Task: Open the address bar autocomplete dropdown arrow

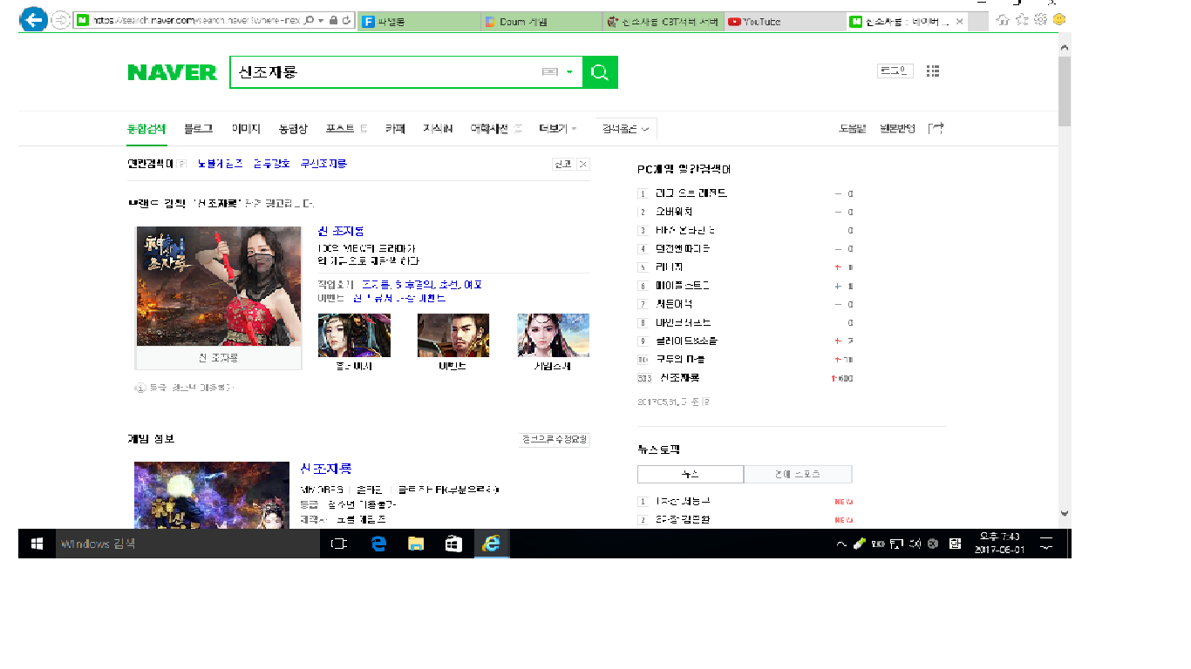Action: tap(322, 21)
